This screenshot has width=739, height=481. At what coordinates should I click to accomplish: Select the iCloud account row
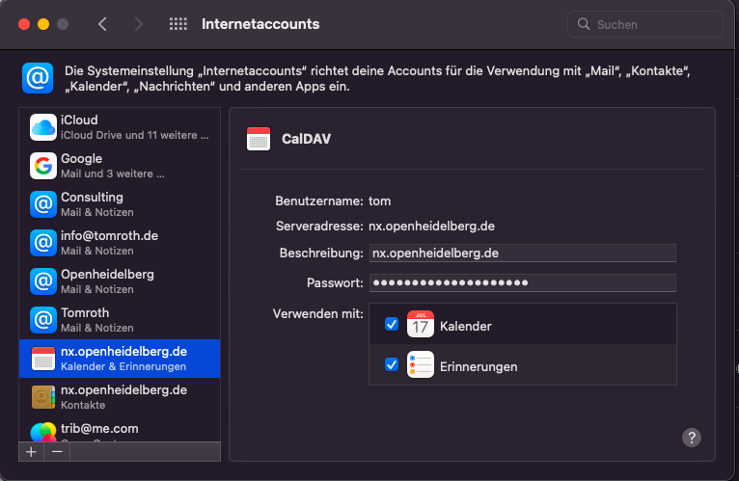[120, 127]
